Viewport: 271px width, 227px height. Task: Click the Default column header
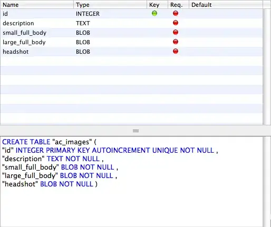coord(226,5)
